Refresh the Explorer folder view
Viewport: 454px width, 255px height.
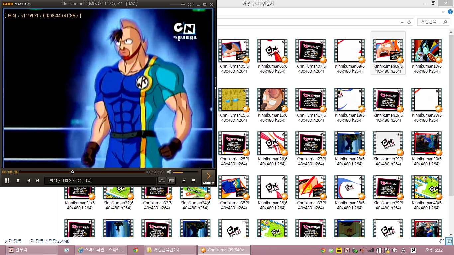(x=409, y=22)
